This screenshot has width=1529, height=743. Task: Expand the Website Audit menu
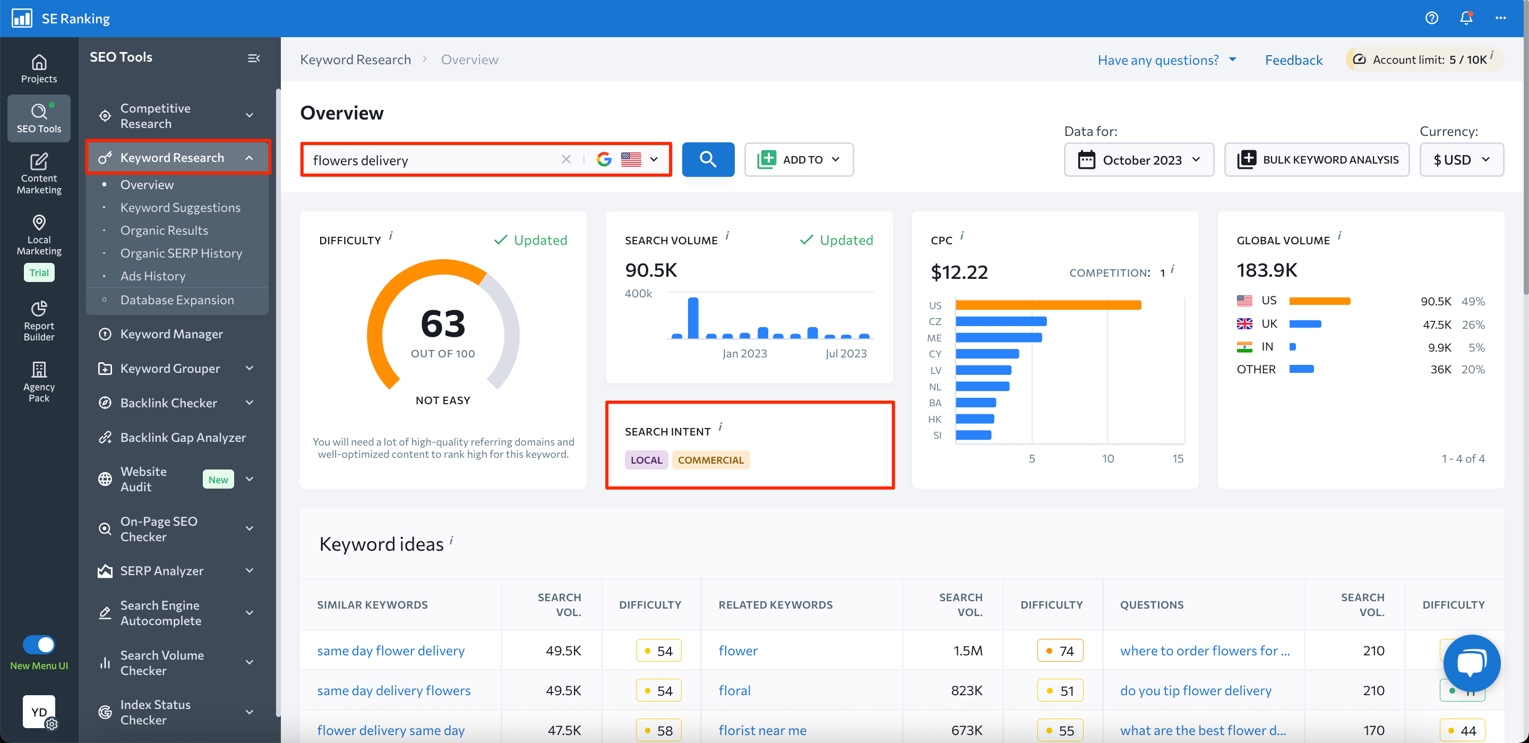[250, 479]
